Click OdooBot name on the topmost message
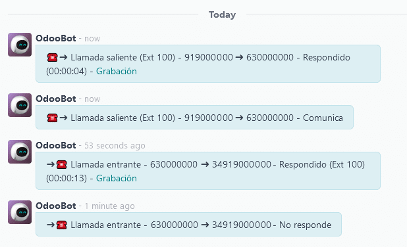Image resolution: width=407 pixels, height=247 pixels. pos(56,38)
